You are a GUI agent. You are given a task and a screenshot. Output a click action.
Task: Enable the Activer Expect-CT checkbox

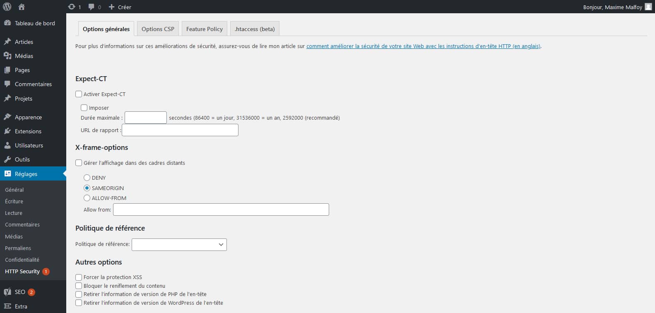[79, 94]
